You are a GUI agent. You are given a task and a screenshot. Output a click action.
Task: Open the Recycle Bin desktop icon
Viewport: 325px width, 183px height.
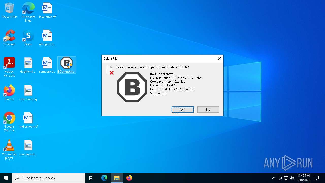[x=9, y=11]
